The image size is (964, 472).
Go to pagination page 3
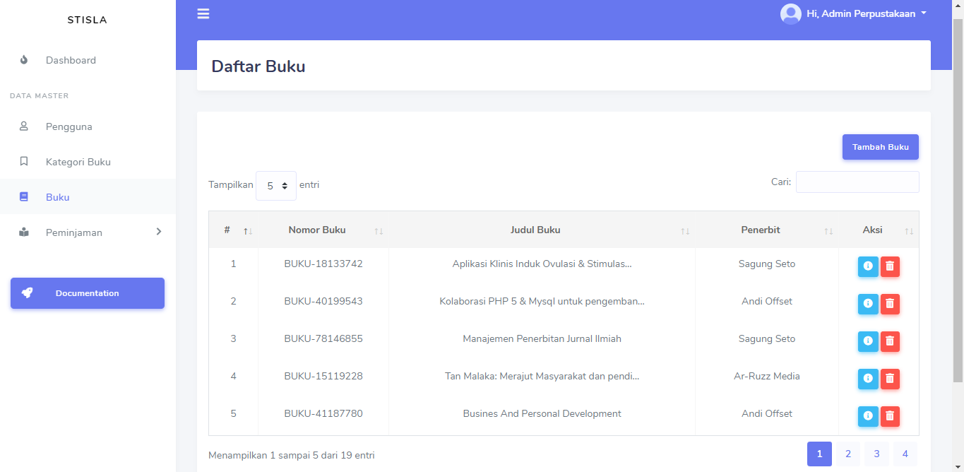pos(876,454)
